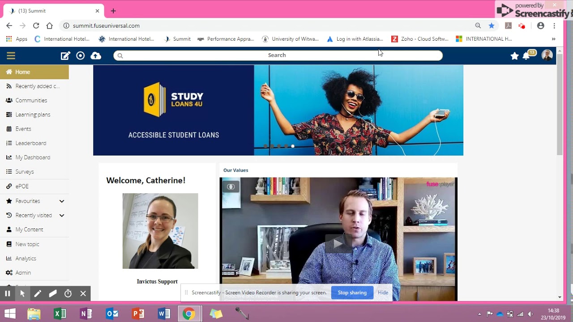Viewport: 573px width, 322px height.
Task: Open the hamburger menu in Fuse header
Action: point(11,55)
